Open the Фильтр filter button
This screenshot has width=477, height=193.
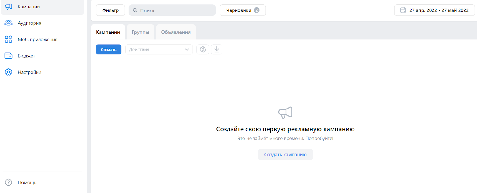tap(110, 10)
